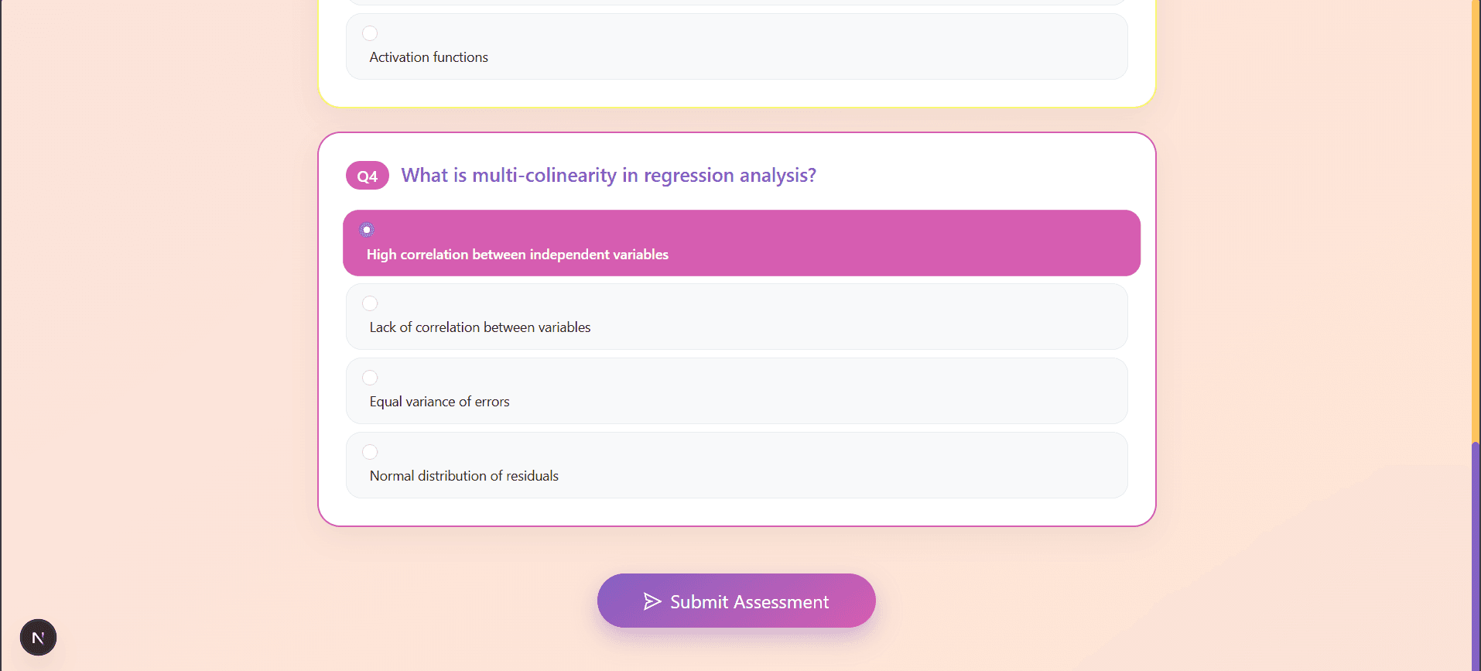The width and height of the screenshot is (1481, 671).
Task: Choose Equal variance of errors option
Action: (x=370, y=378)
